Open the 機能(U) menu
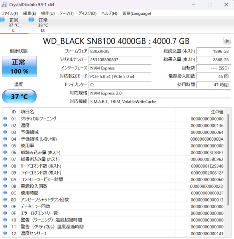The width and height of the screenshot is (234, 239). point(48,14)
